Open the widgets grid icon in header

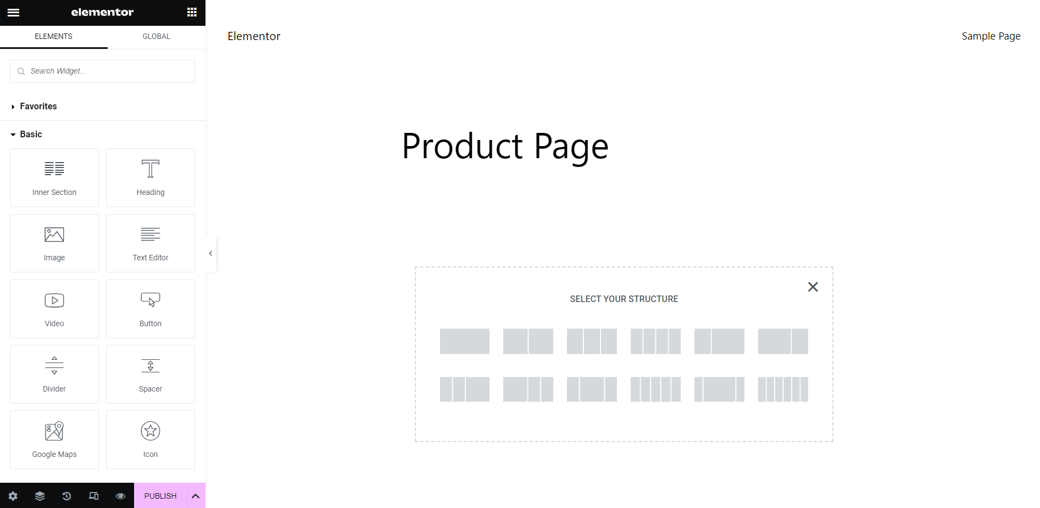click(x=192, y=12)
